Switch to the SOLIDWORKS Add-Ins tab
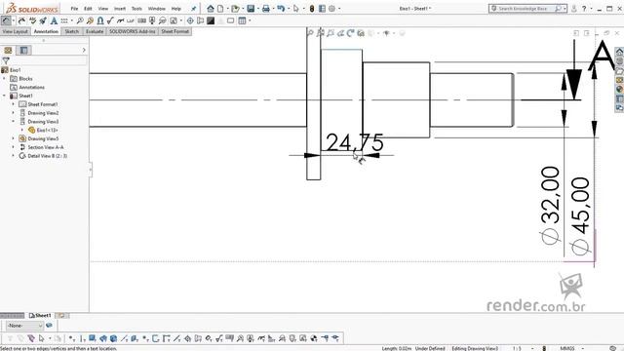Screen dimensions: 624x351 click(x=133, y=31)
